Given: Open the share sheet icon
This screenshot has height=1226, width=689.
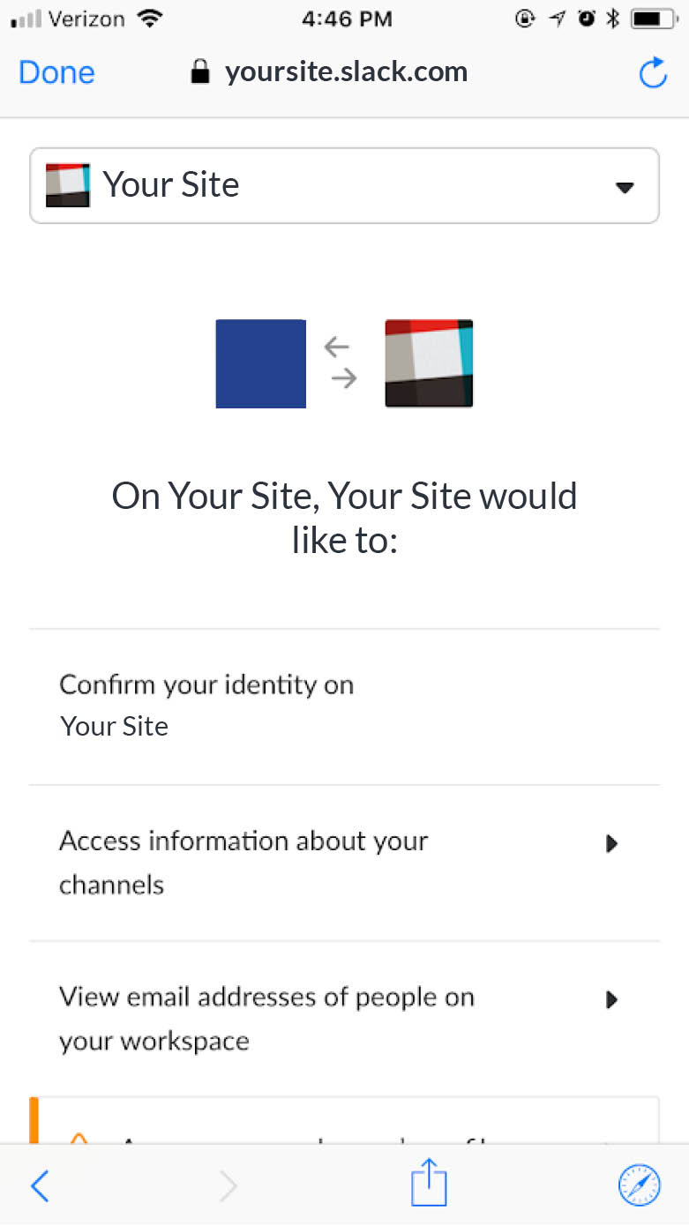Looking at the screenshot, I should click(429, 1184).
